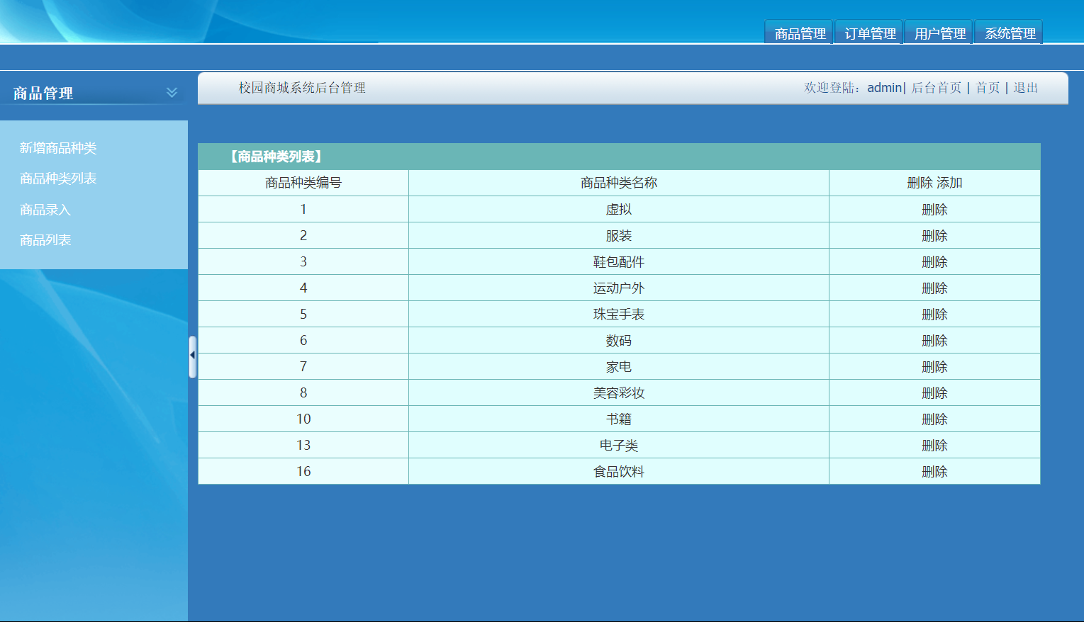Image resolution: width=1084 pixels, height=622 pixels.
Task: Click the 校园商城系统后台管理 heading
Action: click(302, 88)
